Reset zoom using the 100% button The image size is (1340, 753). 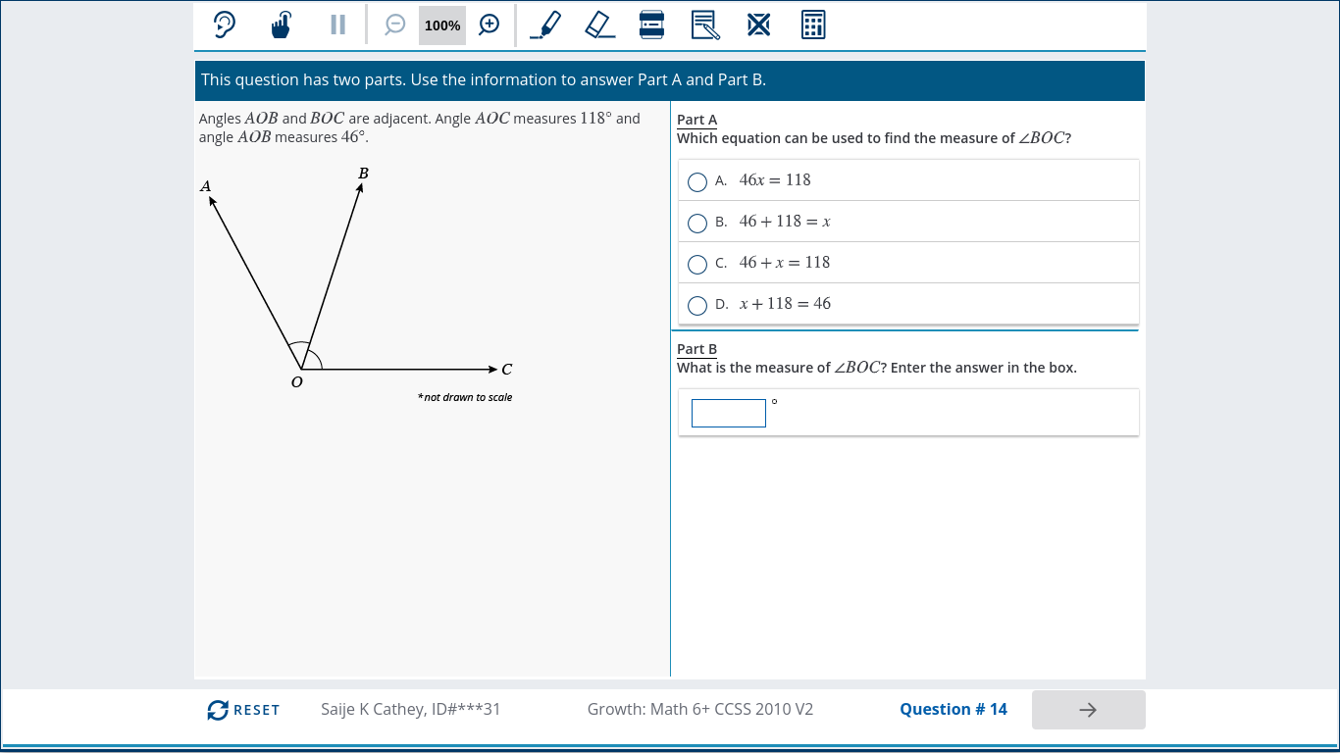(442, 25)
